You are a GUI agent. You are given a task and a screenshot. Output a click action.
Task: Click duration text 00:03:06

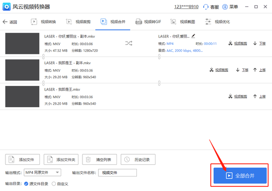[x=86, y=44]
